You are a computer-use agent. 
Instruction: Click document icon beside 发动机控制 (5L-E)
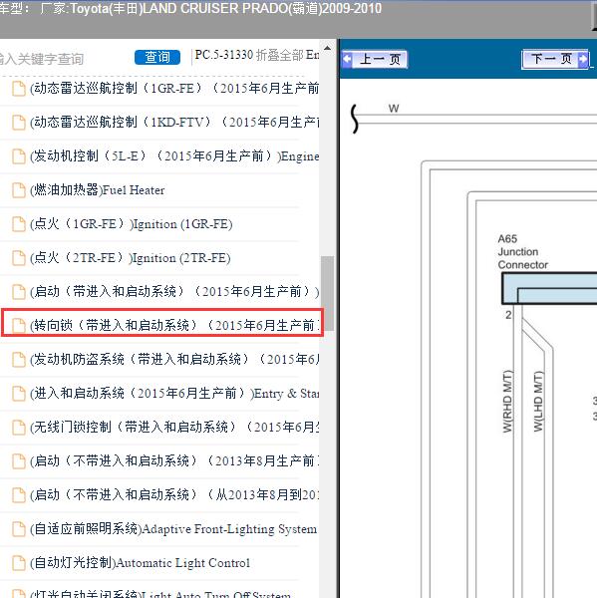point(18,156)
